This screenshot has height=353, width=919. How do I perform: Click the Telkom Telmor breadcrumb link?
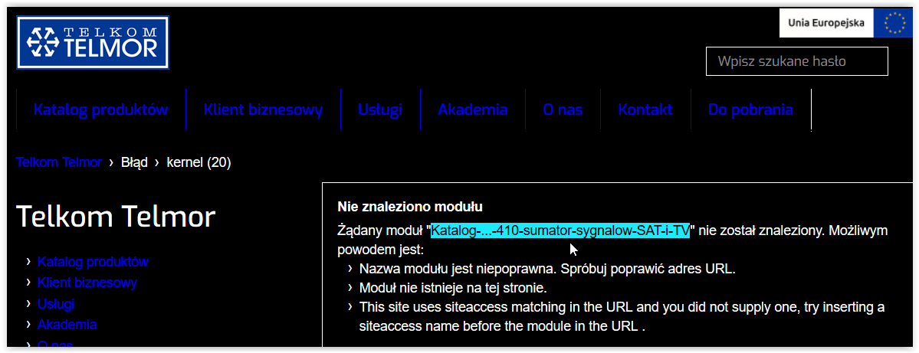click(x=59, y=162)
